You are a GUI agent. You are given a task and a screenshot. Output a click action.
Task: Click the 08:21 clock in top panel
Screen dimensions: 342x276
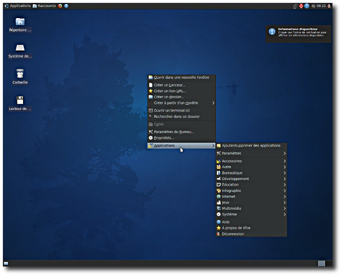click(x=321, y=6)
